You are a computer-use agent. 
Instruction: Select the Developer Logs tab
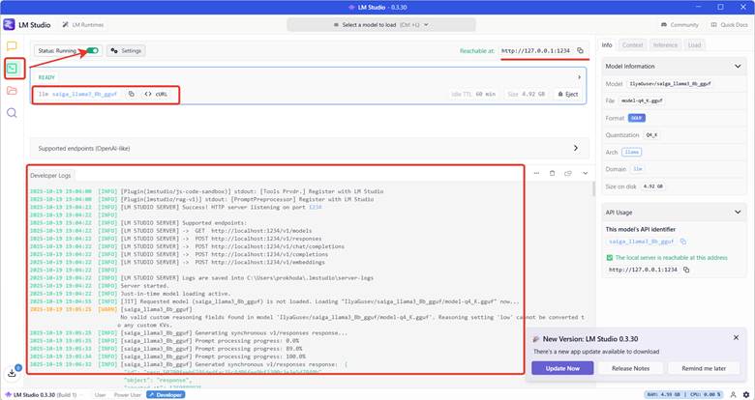[x=50, y=176]
